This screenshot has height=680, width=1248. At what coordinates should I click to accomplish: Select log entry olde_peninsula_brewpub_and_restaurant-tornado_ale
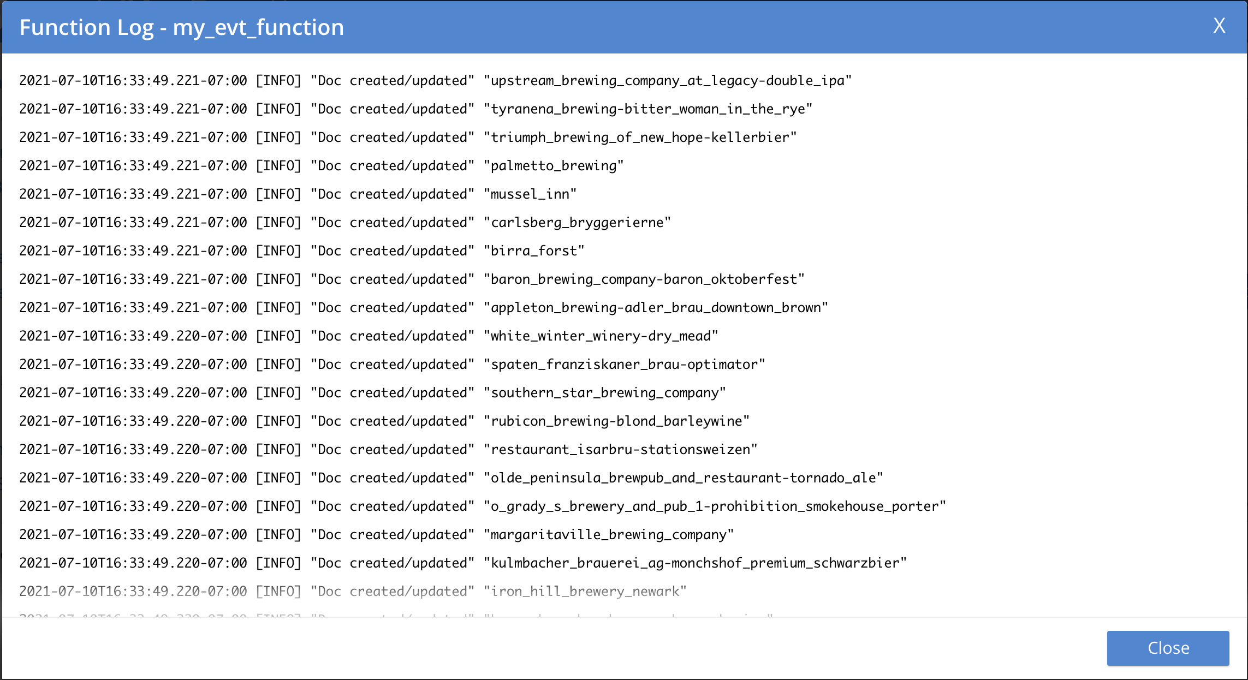tap(451, 478)
